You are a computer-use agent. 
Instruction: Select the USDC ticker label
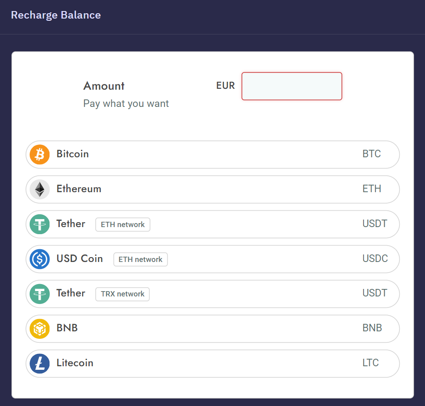375,258
